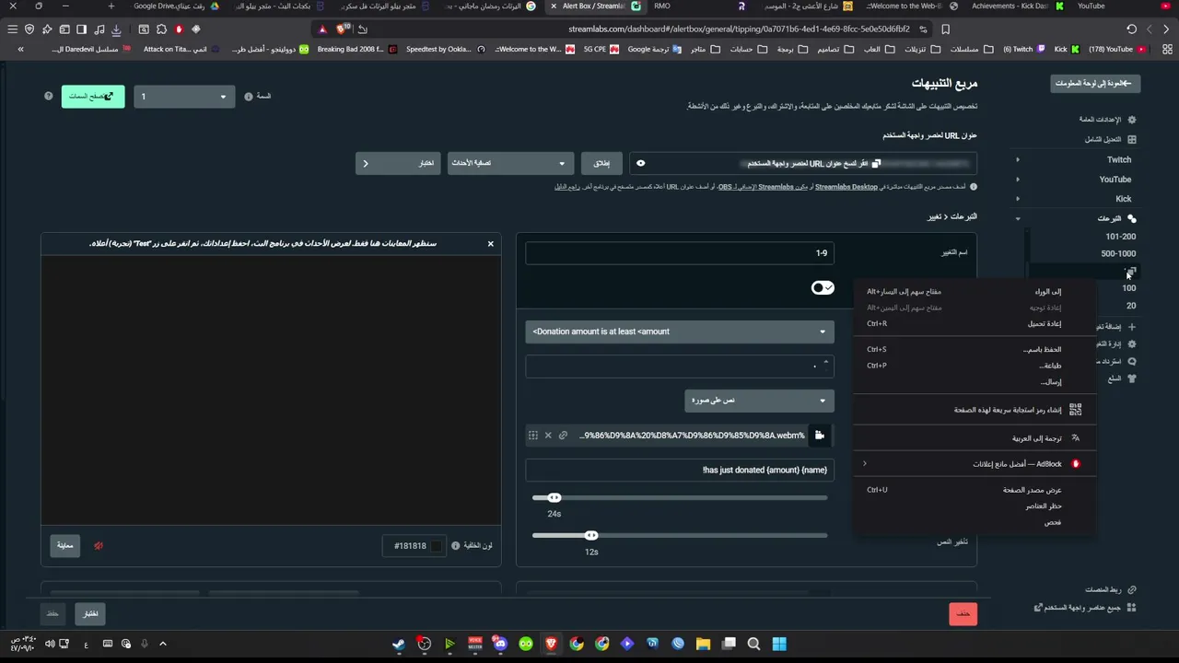
Task: Click the background color swatch #181818
Action: tap(436, 546)
